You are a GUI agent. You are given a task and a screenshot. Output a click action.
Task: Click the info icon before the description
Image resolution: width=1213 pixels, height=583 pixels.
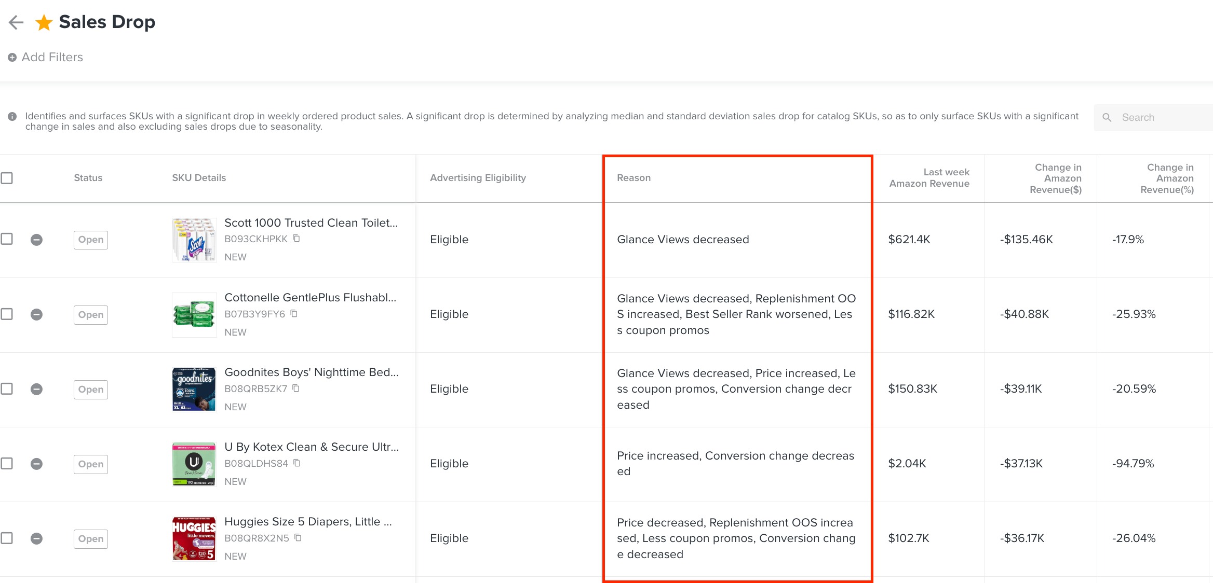12,117
